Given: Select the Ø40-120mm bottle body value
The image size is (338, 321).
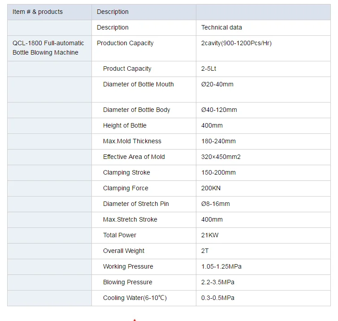Looking at the screenshot, I should pyautogui.click(x=219, y=110).
